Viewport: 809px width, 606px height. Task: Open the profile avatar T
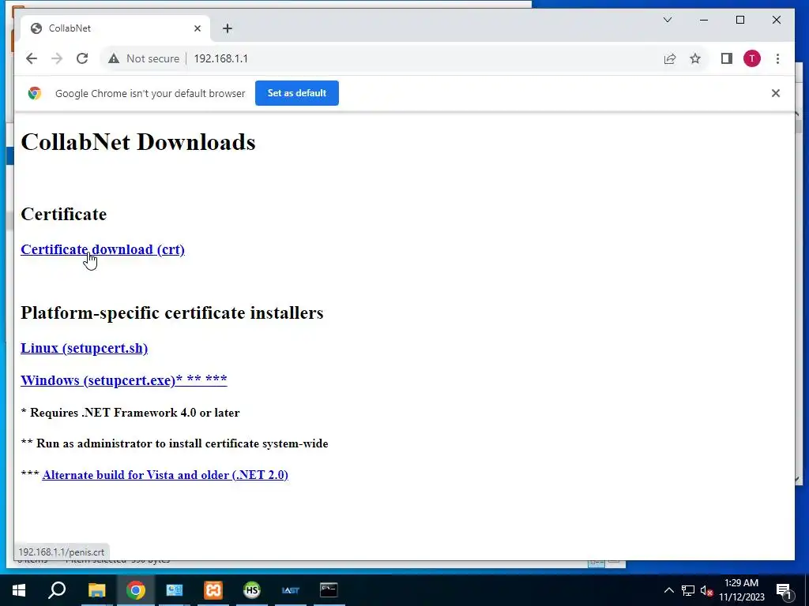pos(752,58)
